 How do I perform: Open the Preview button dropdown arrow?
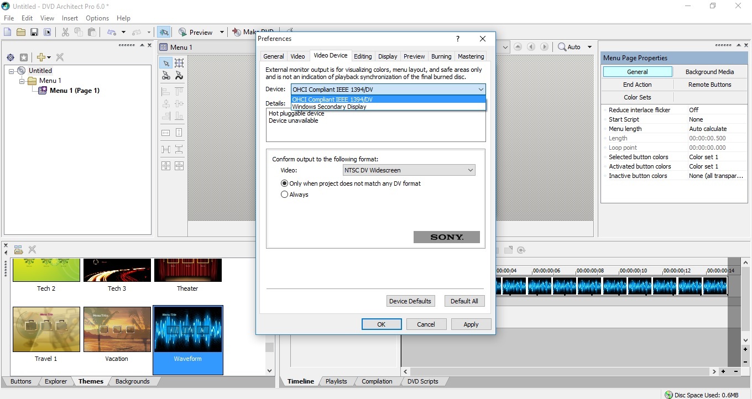coord(222,32)
